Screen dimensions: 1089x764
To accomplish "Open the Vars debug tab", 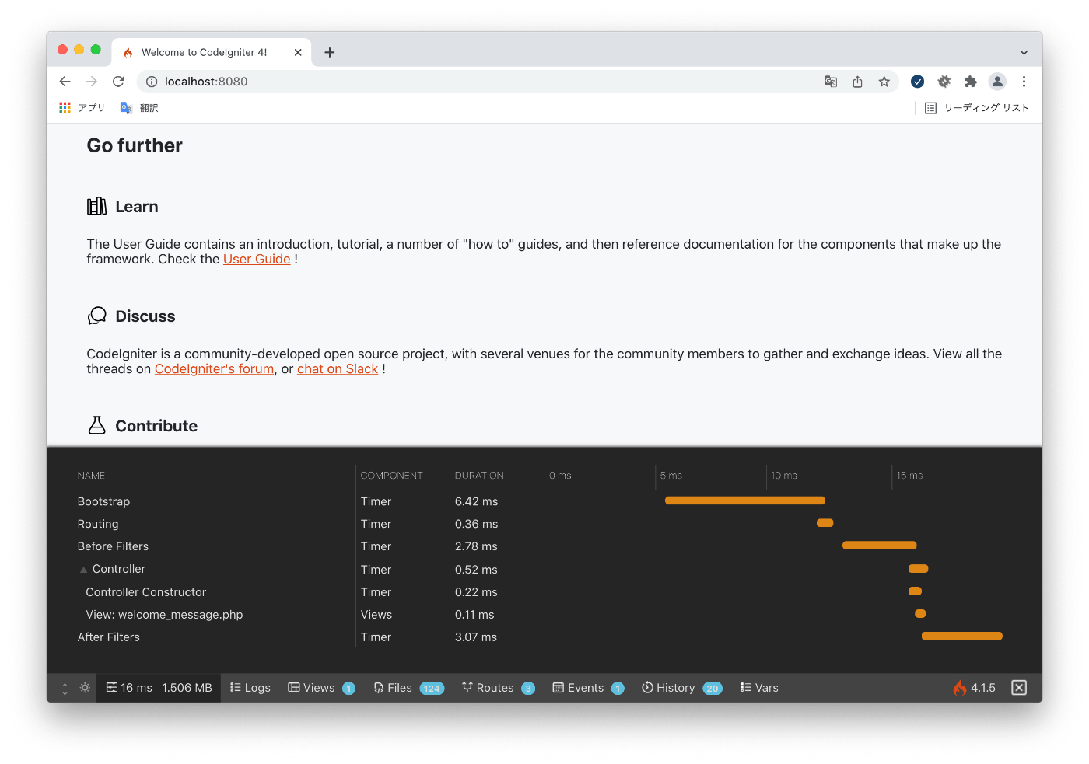I will pos(759,688).
